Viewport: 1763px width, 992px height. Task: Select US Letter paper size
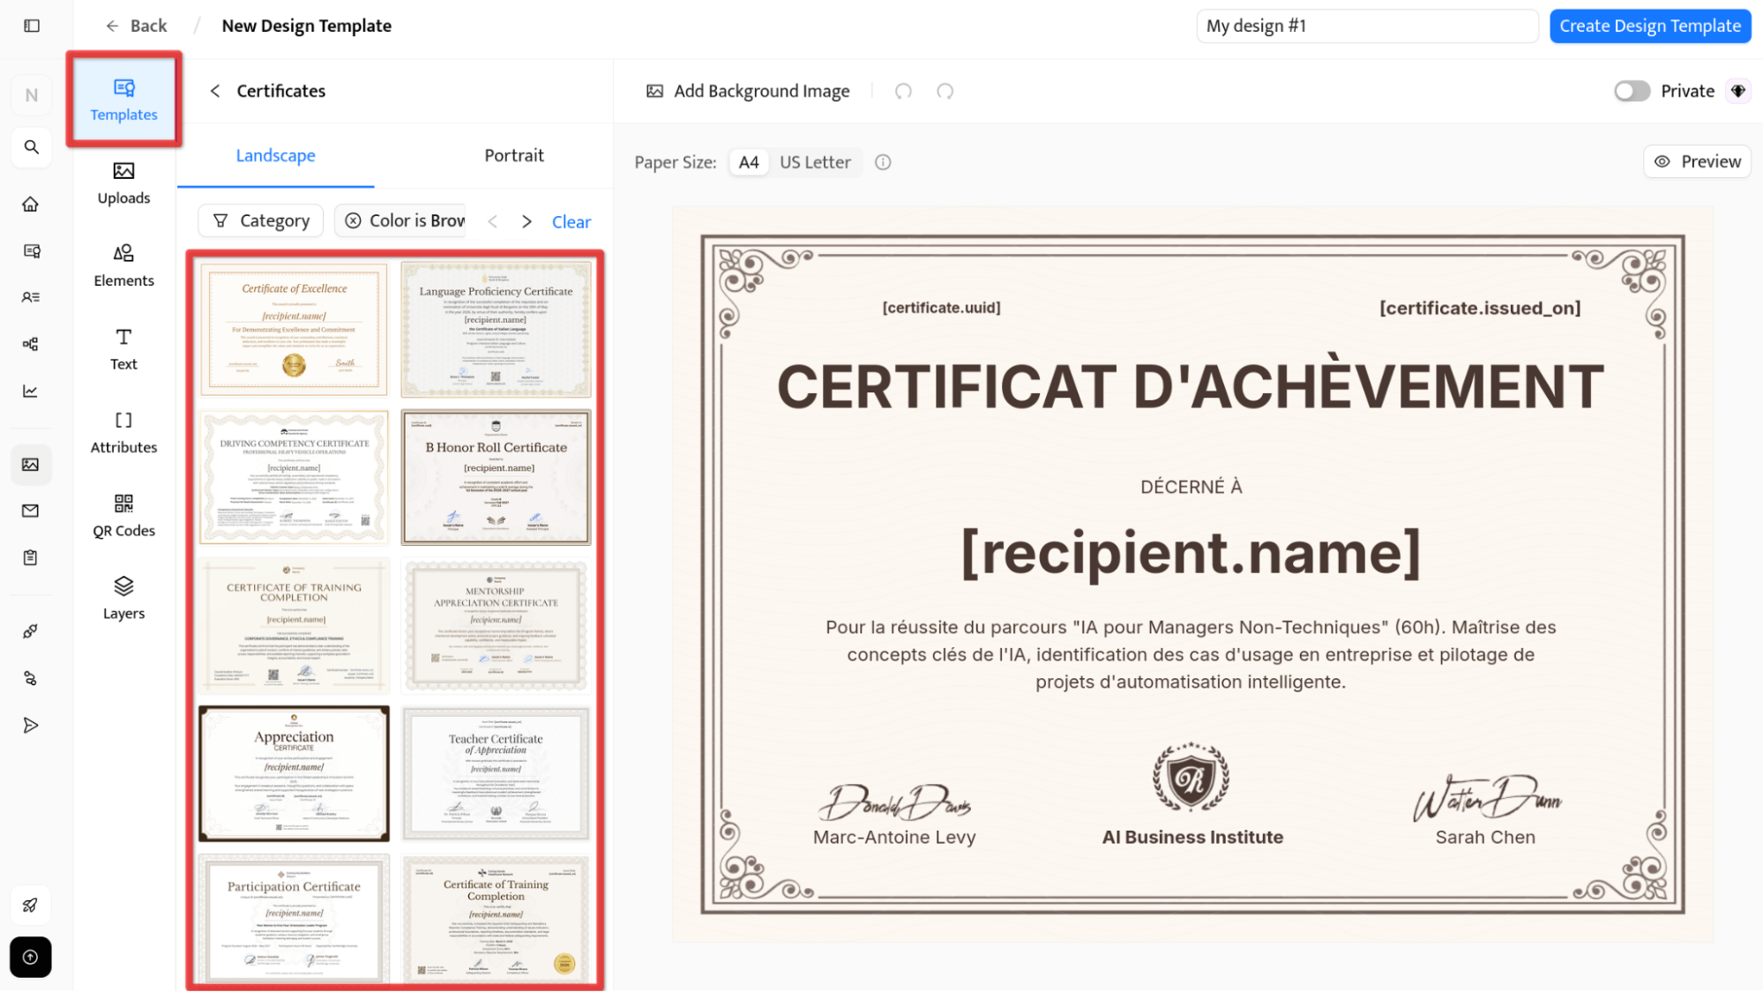(x=815, y=162)
